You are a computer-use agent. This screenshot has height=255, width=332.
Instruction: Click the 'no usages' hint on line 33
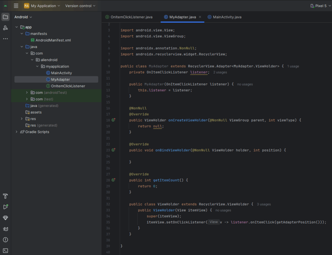pos(223,210)
